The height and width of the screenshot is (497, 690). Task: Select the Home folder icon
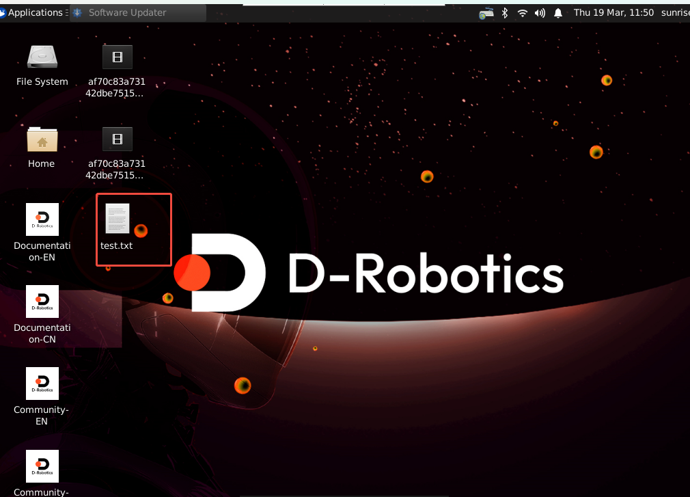42,139
